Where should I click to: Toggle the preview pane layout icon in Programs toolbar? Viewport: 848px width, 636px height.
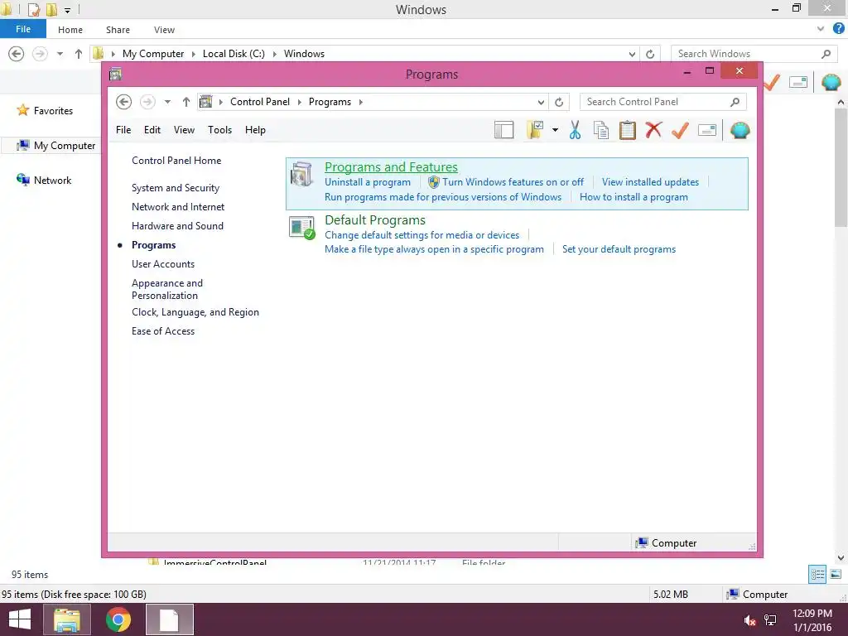503,130
